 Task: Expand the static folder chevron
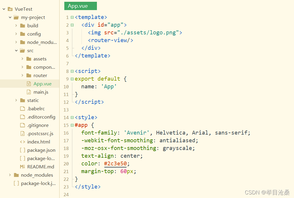(x=16, y=100)
